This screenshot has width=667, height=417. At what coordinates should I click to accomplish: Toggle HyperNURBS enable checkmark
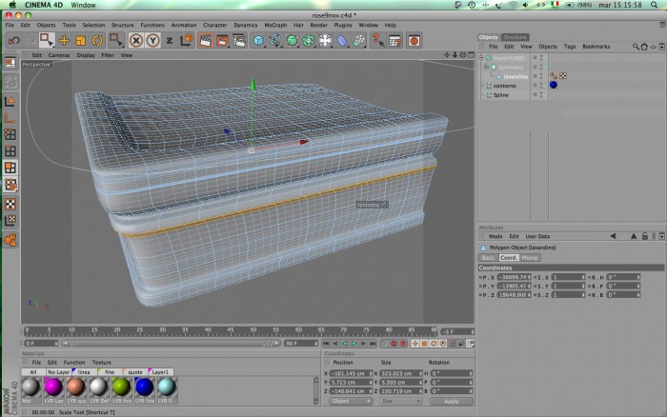(x=545, y=57)
